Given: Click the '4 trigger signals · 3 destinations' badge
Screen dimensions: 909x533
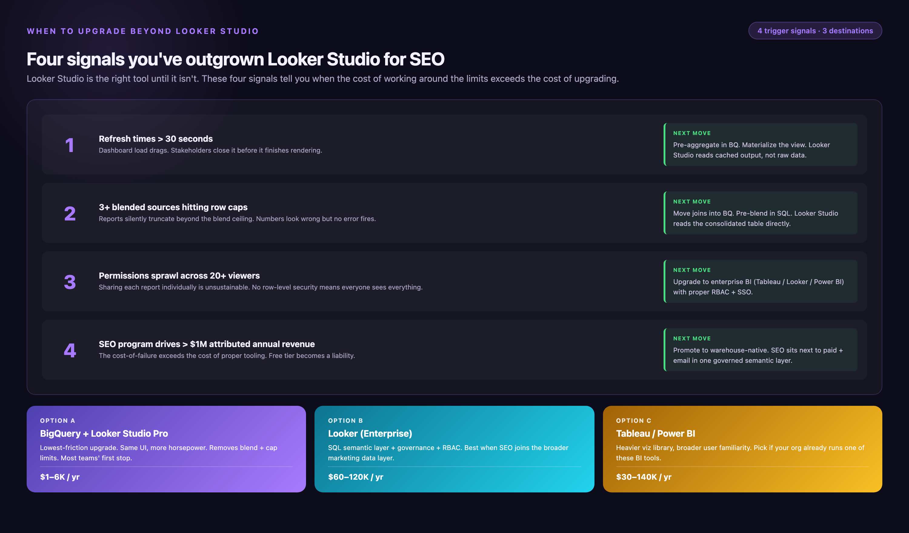Looking at the screenshot, I should (815, 31).
